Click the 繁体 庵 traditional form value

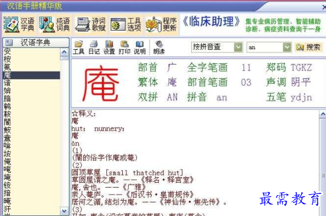(172, 82)
